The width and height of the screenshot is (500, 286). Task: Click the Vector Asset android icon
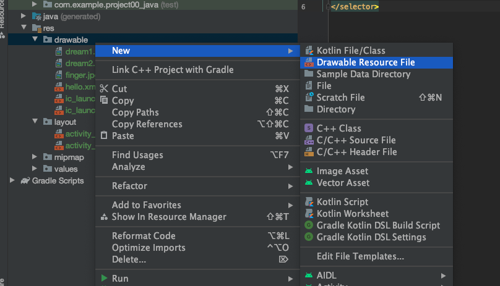pyautogui.click(x=309, y=183)
